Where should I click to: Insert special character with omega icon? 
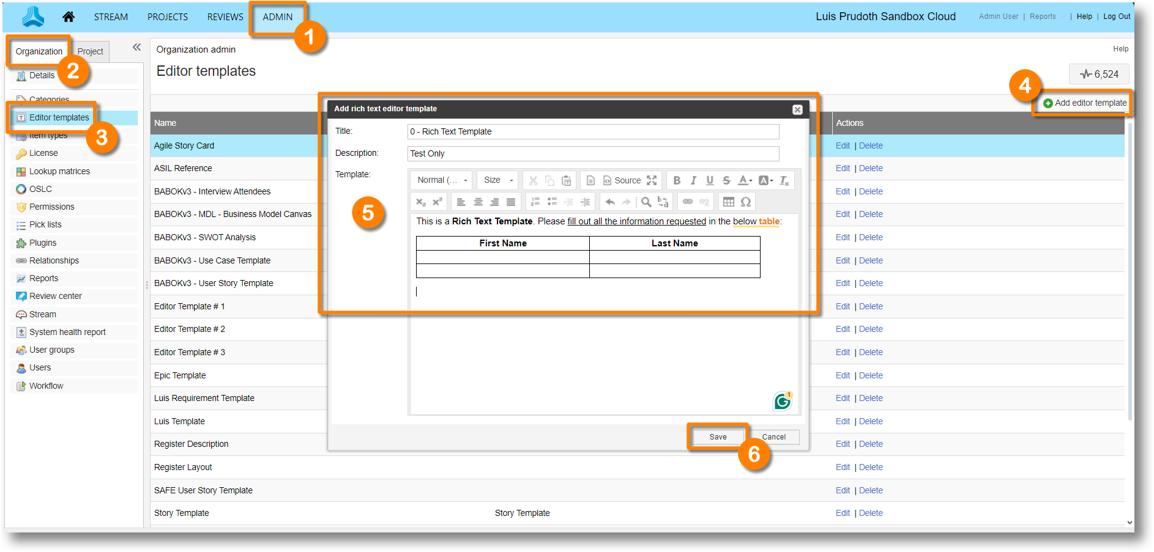746,202
